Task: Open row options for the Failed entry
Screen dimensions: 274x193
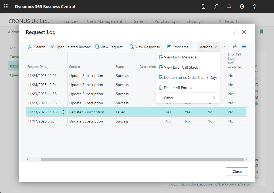Action: [63, 112]
